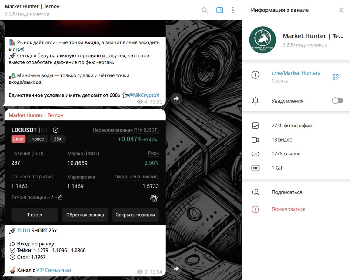Click Подписаться to subscribe to channel
The width and height of the screenshot is (350, 280).
coord(286,192)
